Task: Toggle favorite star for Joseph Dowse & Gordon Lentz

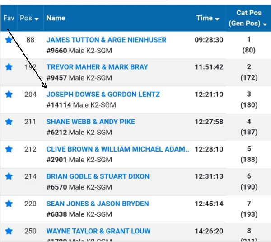Action: (9, 95)
